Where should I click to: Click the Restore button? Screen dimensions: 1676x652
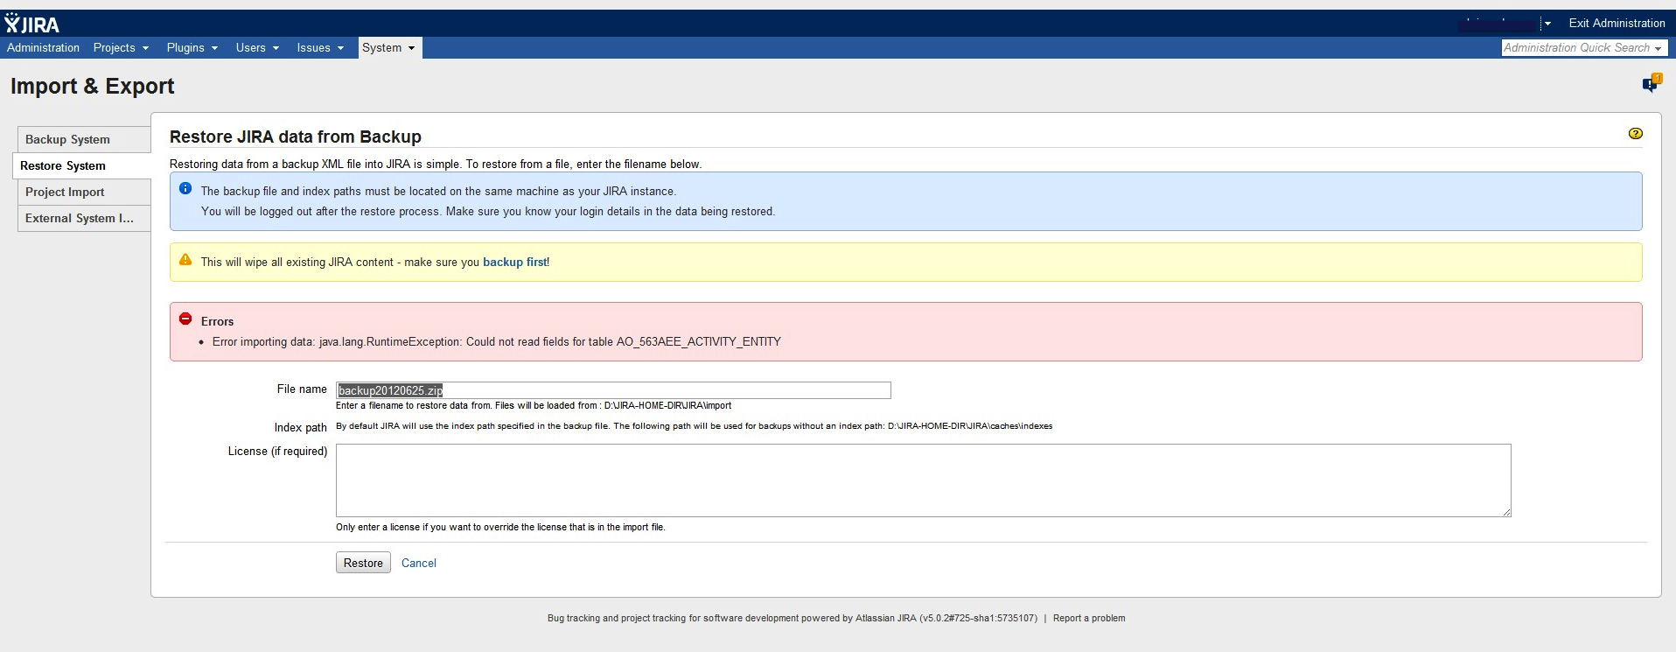coord(363,563)
